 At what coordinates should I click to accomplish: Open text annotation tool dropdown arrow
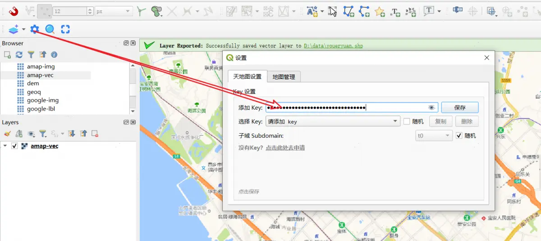(439, 11)
